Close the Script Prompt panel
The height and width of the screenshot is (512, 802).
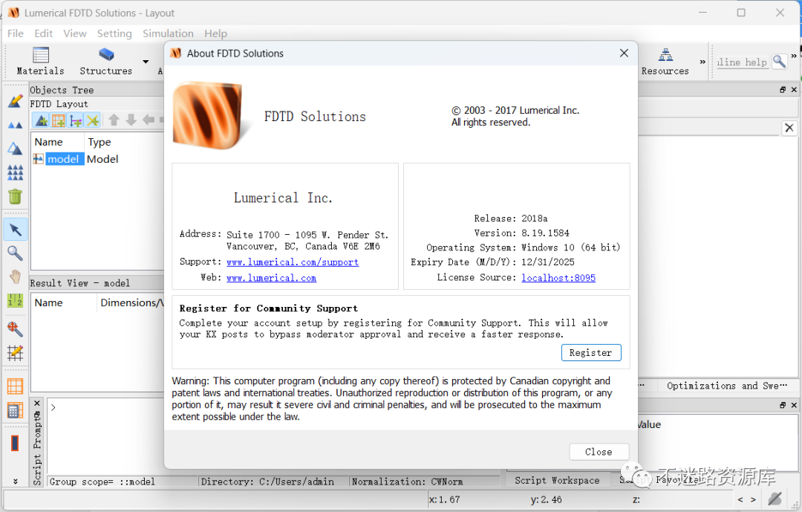37,404
